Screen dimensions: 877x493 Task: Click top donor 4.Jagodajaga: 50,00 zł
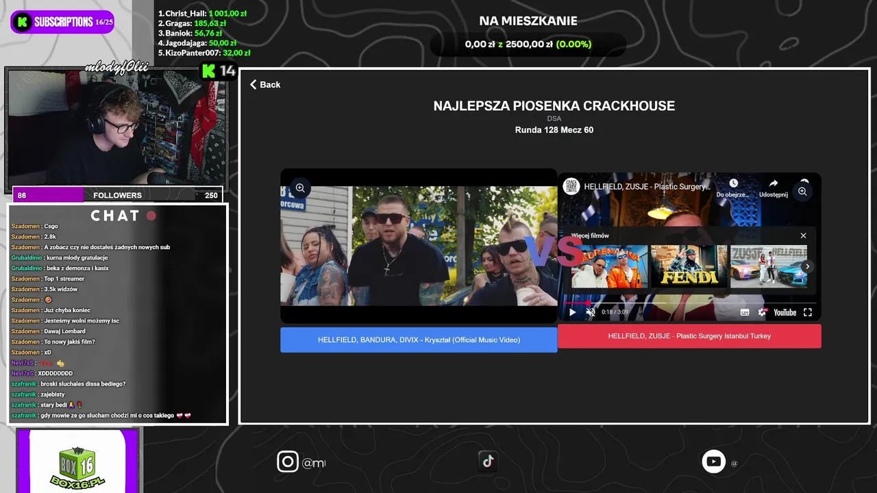tap(199, 42)
